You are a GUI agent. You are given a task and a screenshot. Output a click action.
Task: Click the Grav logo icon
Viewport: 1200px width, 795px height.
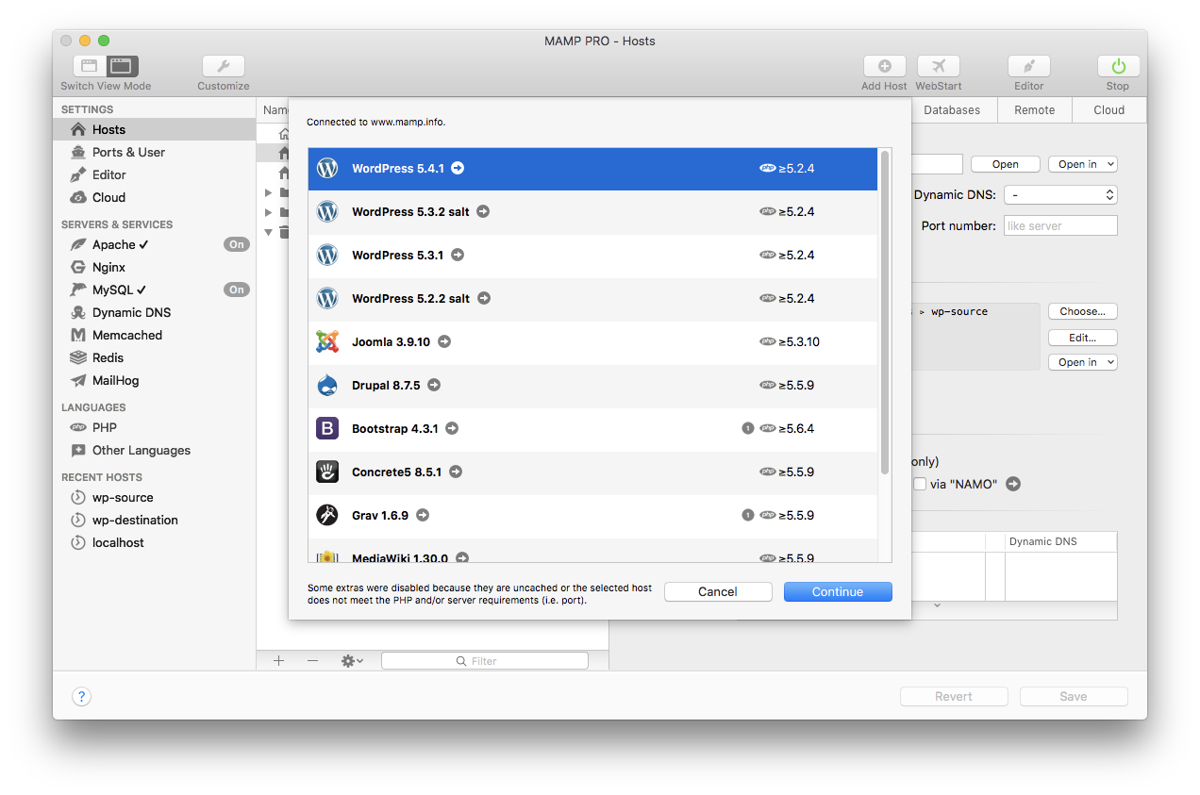(x=327, y=516)
